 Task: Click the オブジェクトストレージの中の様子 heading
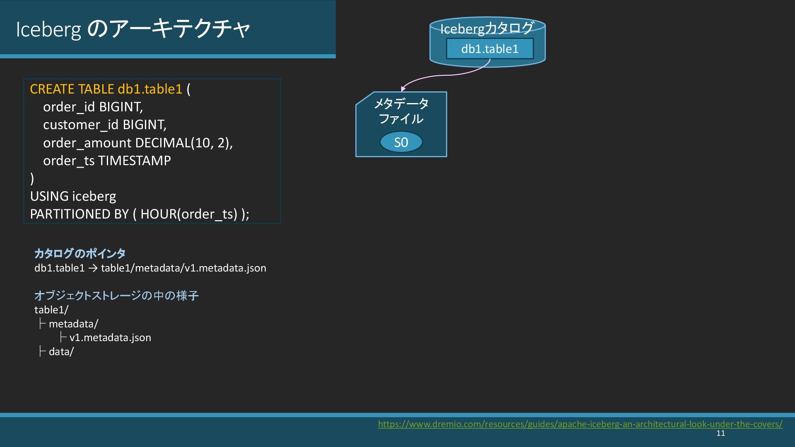point(116,296)
